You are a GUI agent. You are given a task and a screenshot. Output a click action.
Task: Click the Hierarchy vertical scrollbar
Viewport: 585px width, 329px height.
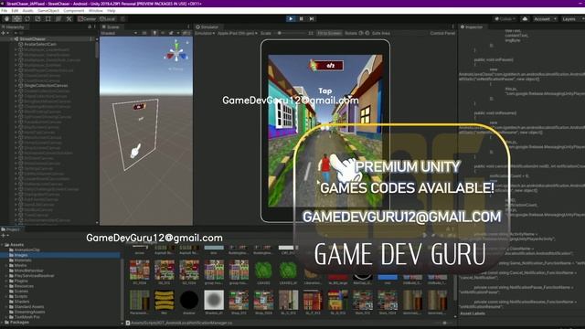pyautogui.click(x=97, y=49)
